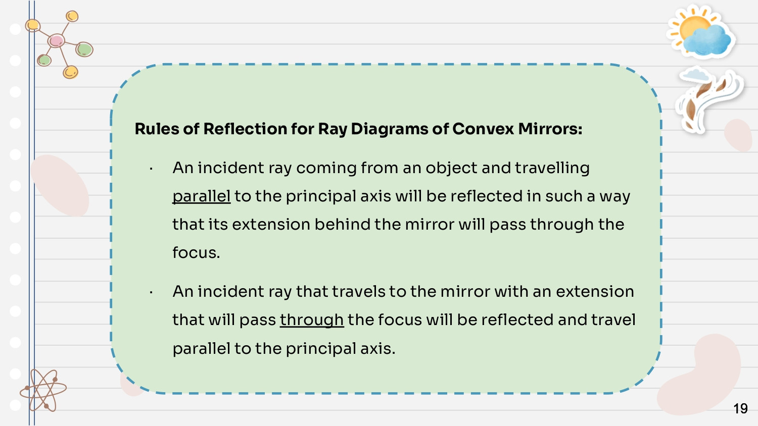Screen dimensions: 758x426
Task: Click the pink blob on left side
Action: (60, 185)
